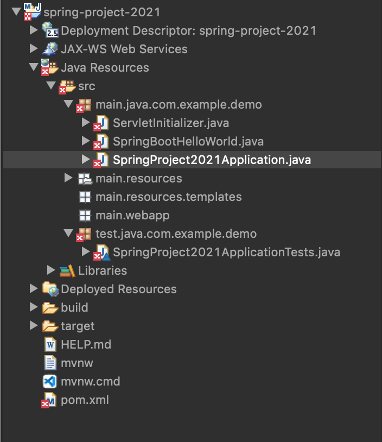Click the test.java.com.example.demo package icon
The image size is (382, 442).
[x=84, y=234]
